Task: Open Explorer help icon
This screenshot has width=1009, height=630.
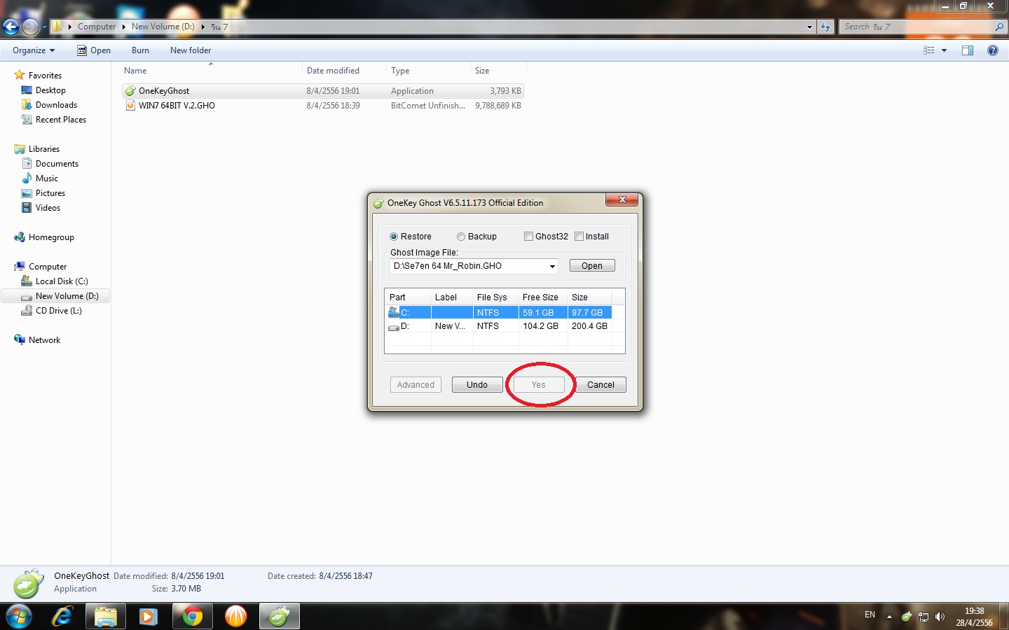Action: click(x=993, y=50)
